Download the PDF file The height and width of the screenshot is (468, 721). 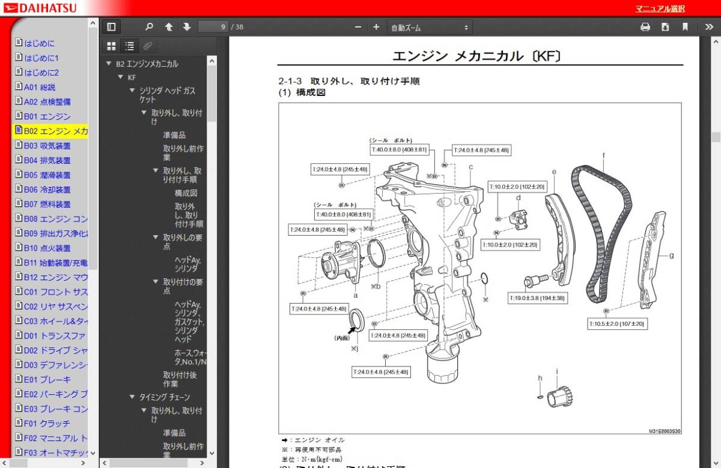click(x=665, y=27)
